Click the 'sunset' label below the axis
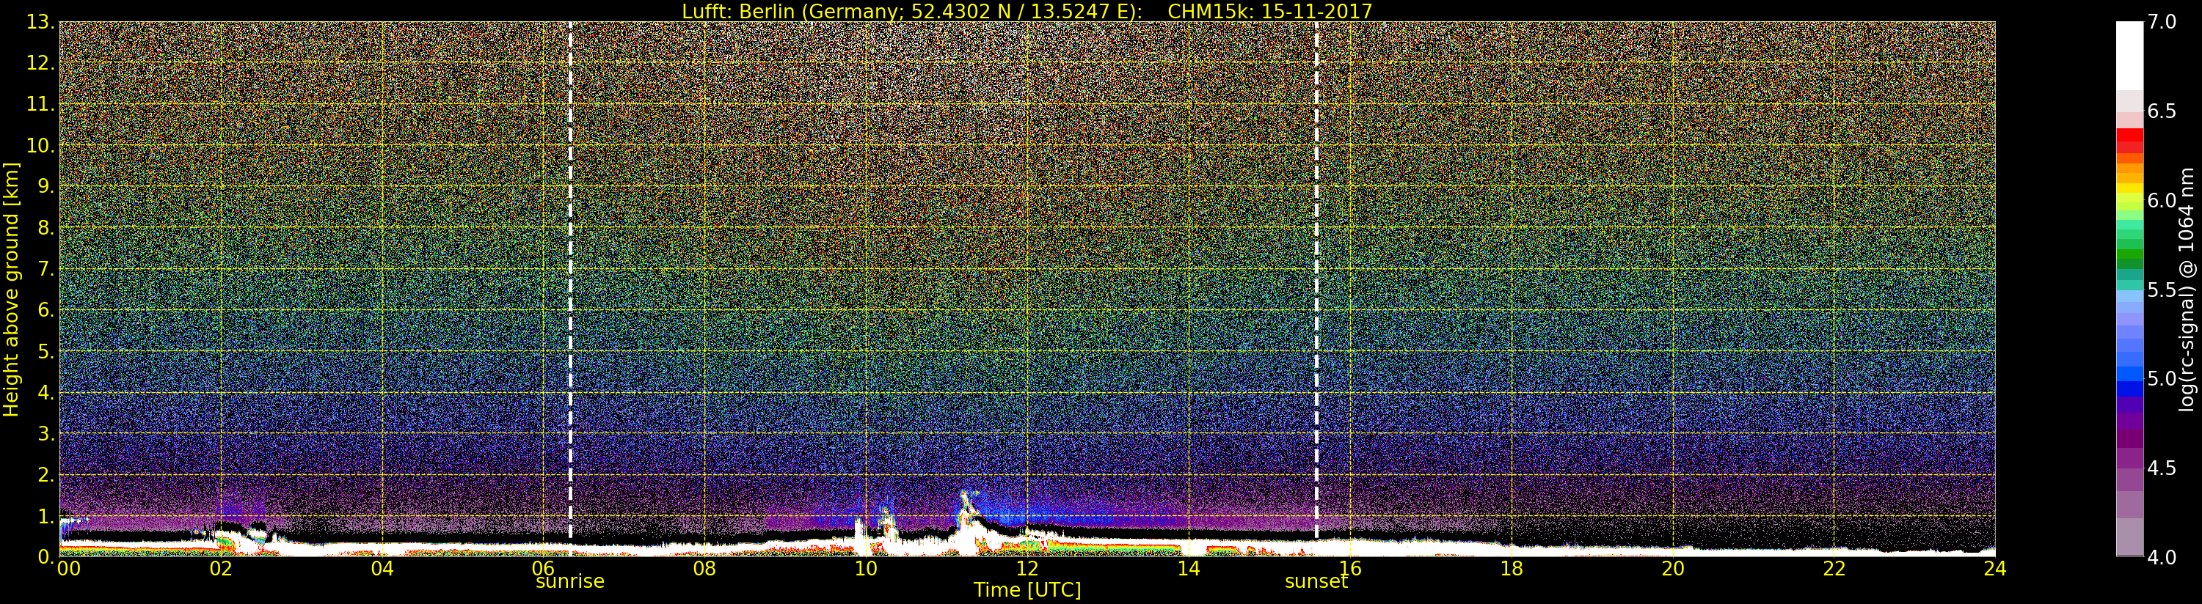Image resolution: width=2202 pixels, height=604 pixels. (1316, 582)
